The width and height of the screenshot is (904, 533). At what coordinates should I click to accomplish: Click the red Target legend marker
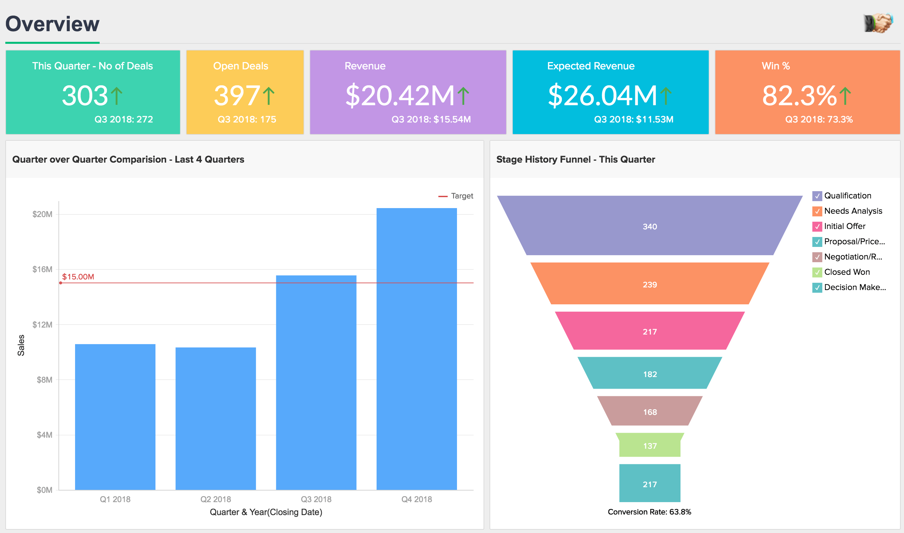tap(443, 196)
